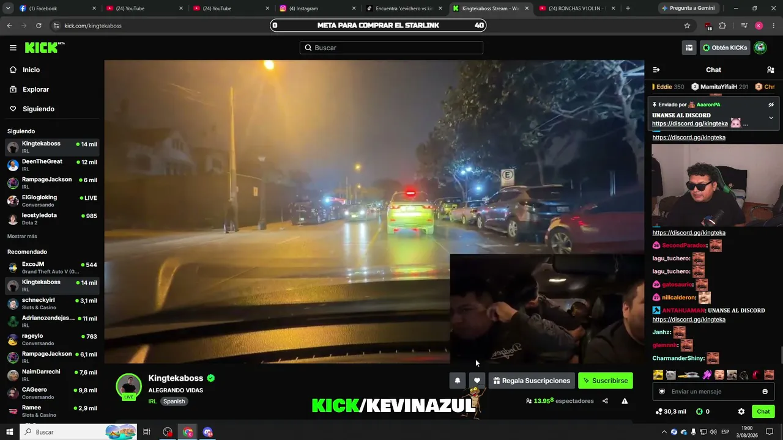Open rageylo recommended channel
The width and height of the screenshot is (783, 440).
pos(52,339)
